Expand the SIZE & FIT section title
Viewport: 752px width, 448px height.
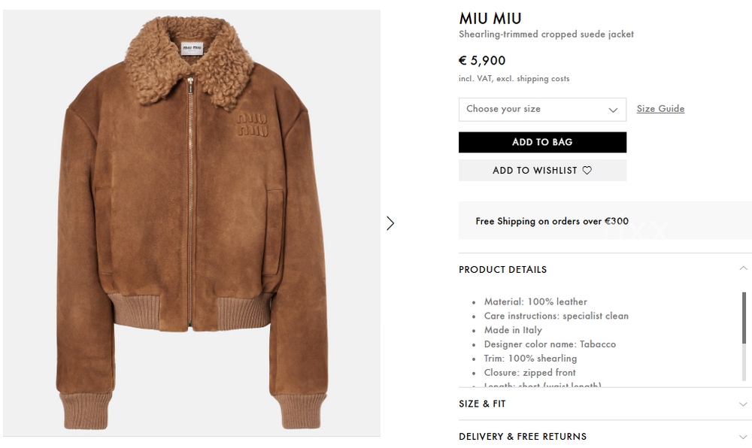[x=482, y=404]
